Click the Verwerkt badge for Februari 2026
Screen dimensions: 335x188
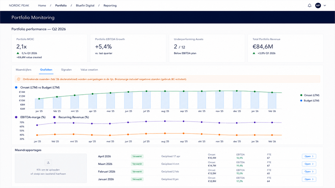point(137,172)
